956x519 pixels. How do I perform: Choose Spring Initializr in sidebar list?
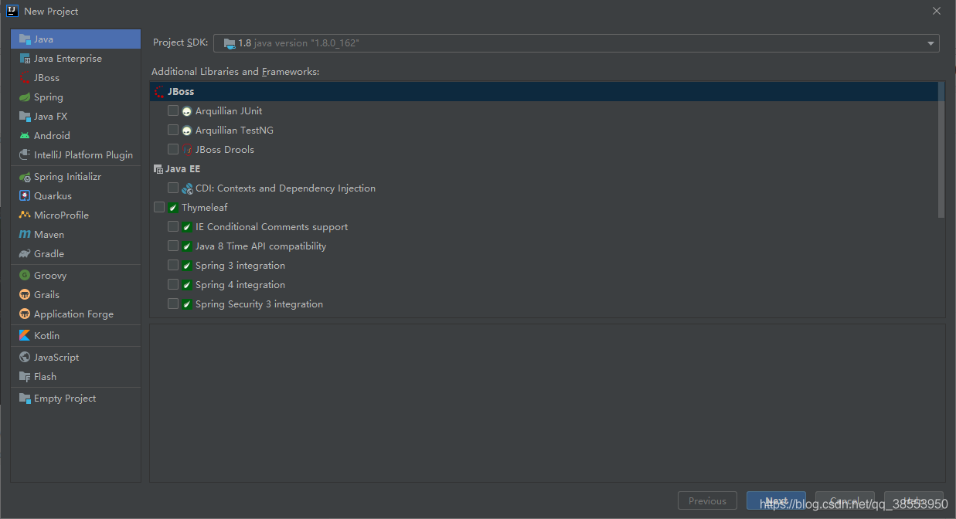76,177
